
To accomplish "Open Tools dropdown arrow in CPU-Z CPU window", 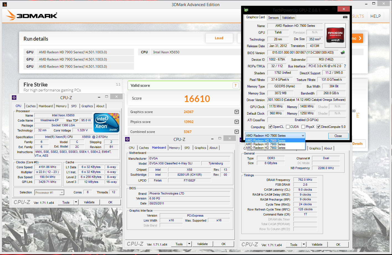I will coord(76,202).
